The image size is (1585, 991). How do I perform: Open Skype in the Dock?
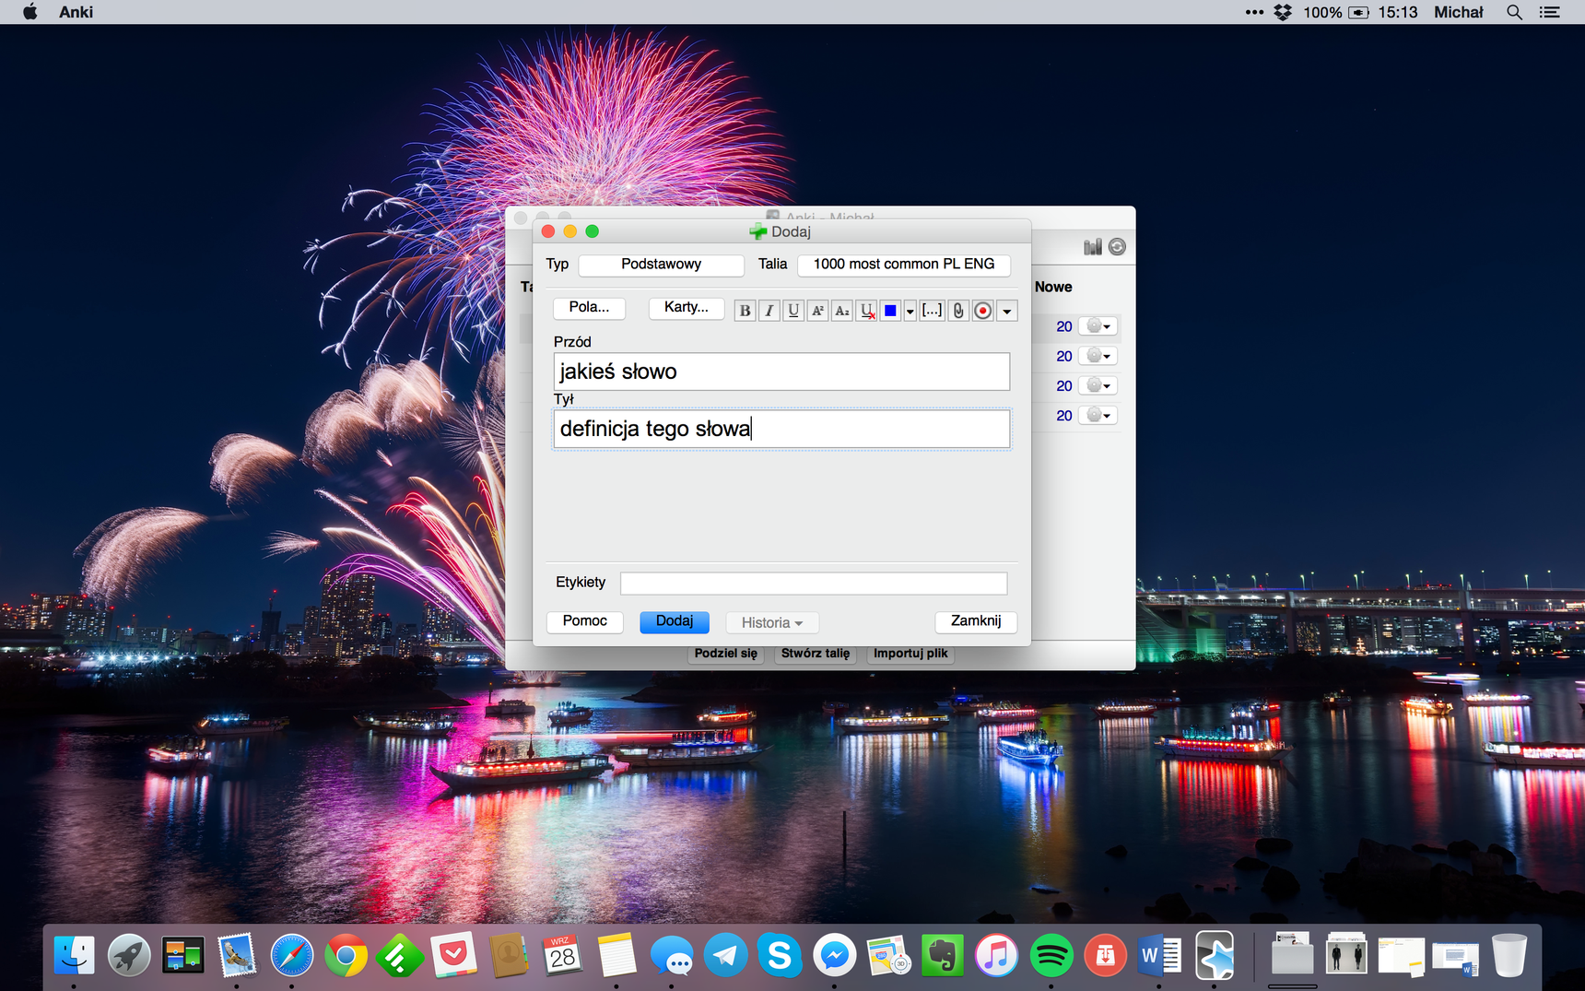tap(780, 956)
